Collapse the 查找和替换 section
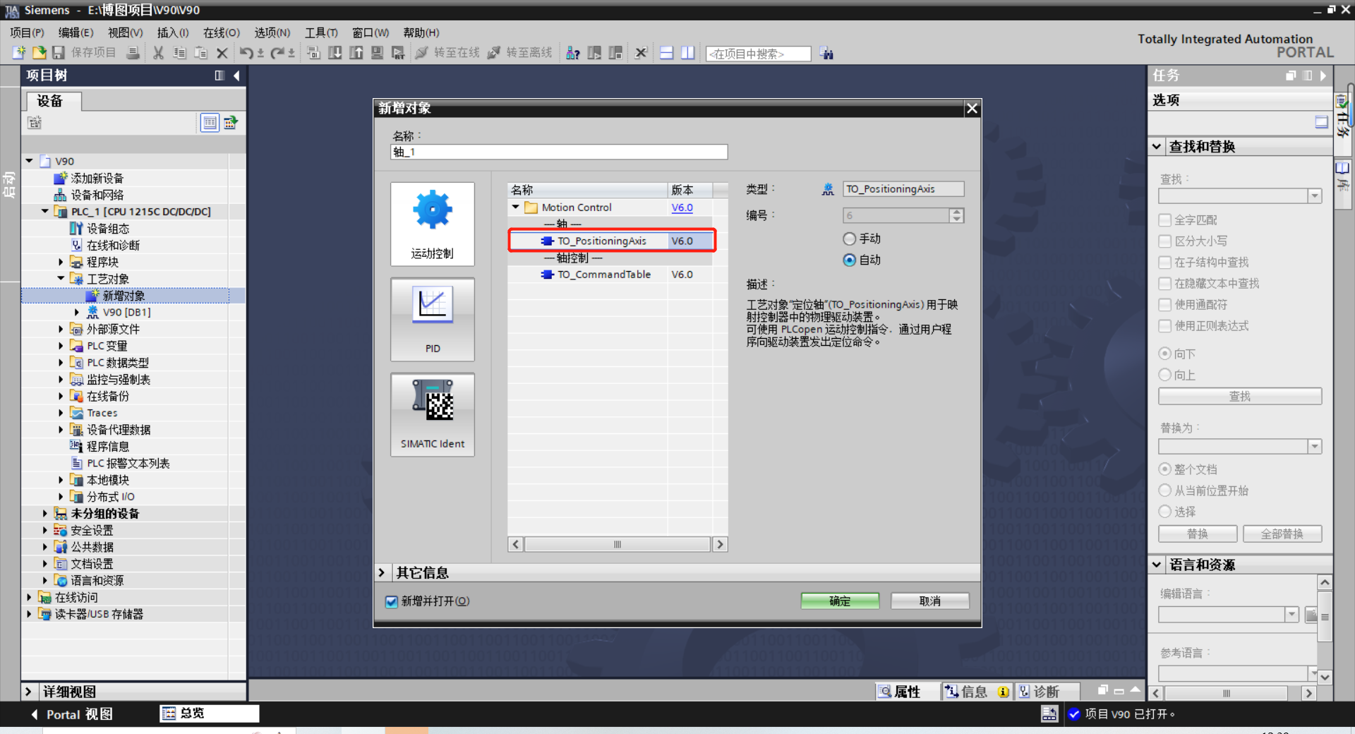Image resolution: width=1355 pixels, height=734 pixels. click(1157, 147)
